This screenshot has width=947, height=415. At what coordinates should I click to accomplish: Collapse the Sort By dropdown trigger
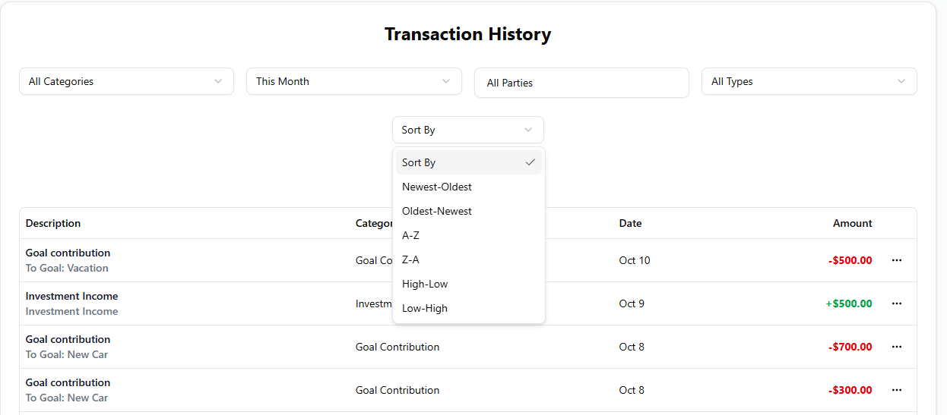467,130
